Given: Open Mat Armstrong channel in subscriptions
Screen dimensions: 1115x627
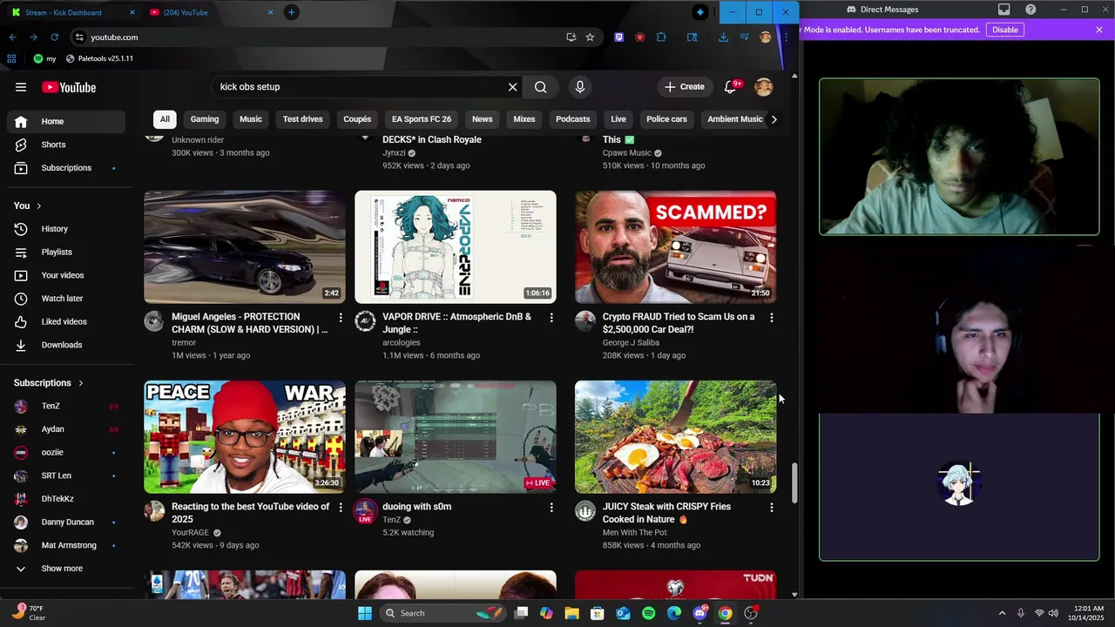Looking at the screenshot, I should point(66,546).
